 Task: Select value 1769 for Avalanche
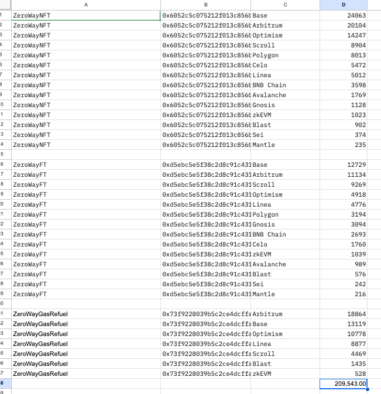[x=344, y=95]
